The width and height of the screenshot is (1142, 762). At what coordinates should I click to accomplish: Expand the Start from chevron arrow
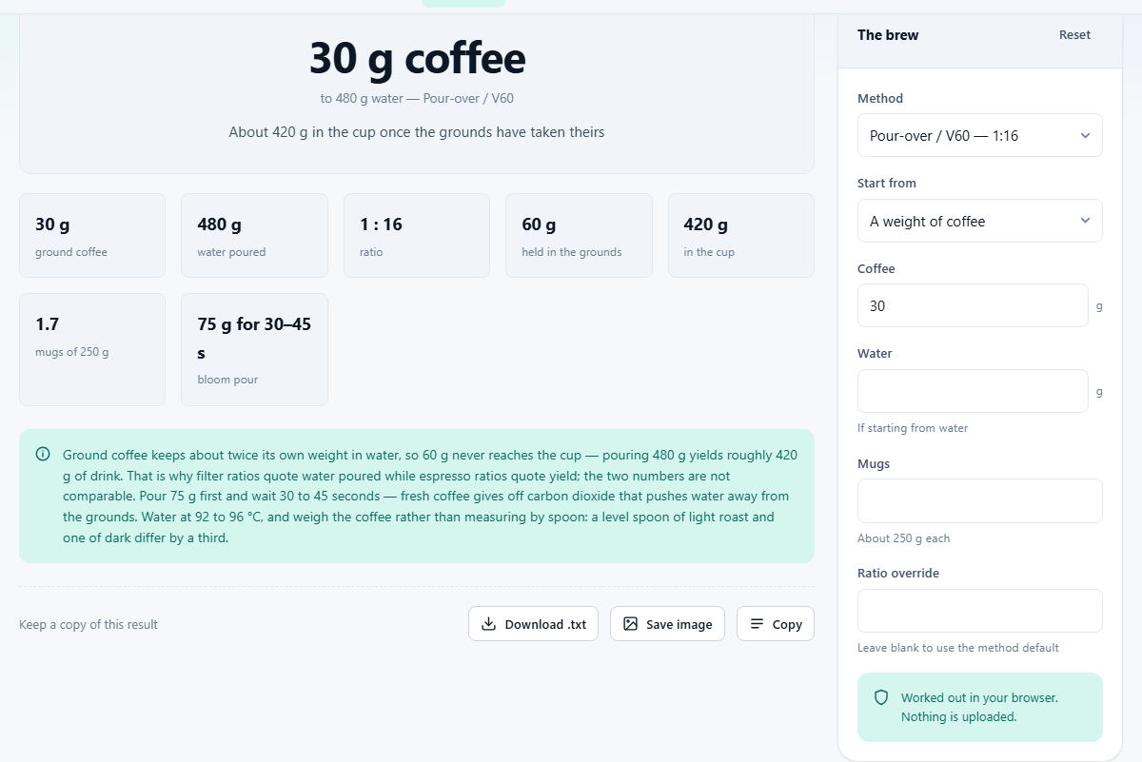point(1085,221)
